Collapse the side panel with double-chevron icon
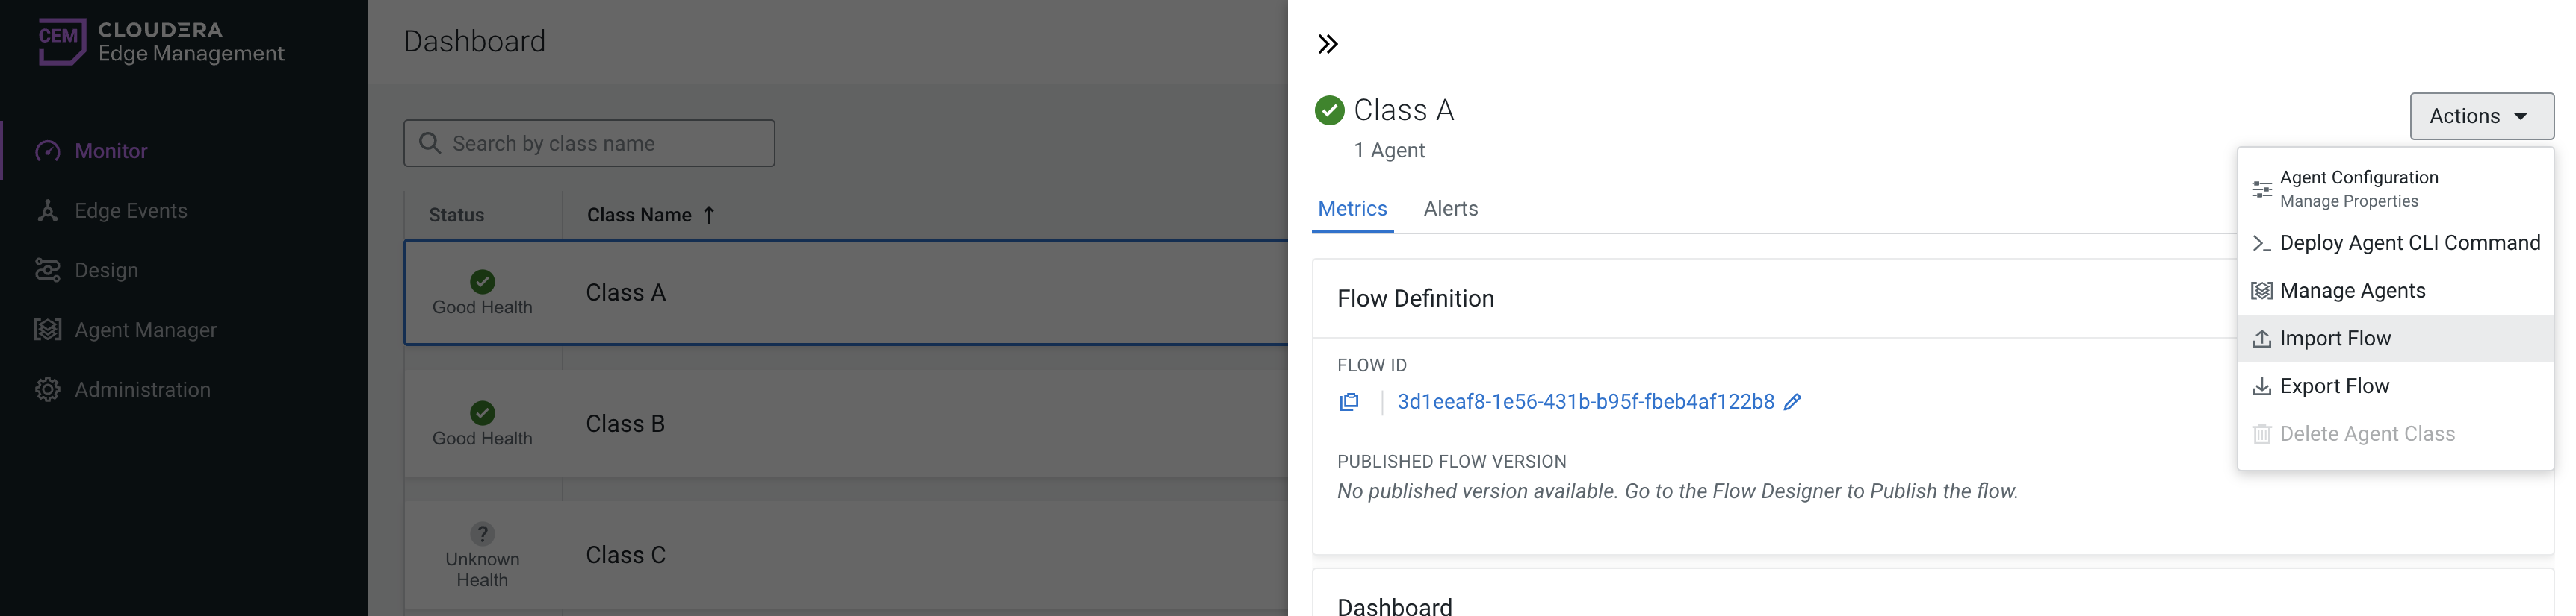2576x616 pixels. [1327, 44]
